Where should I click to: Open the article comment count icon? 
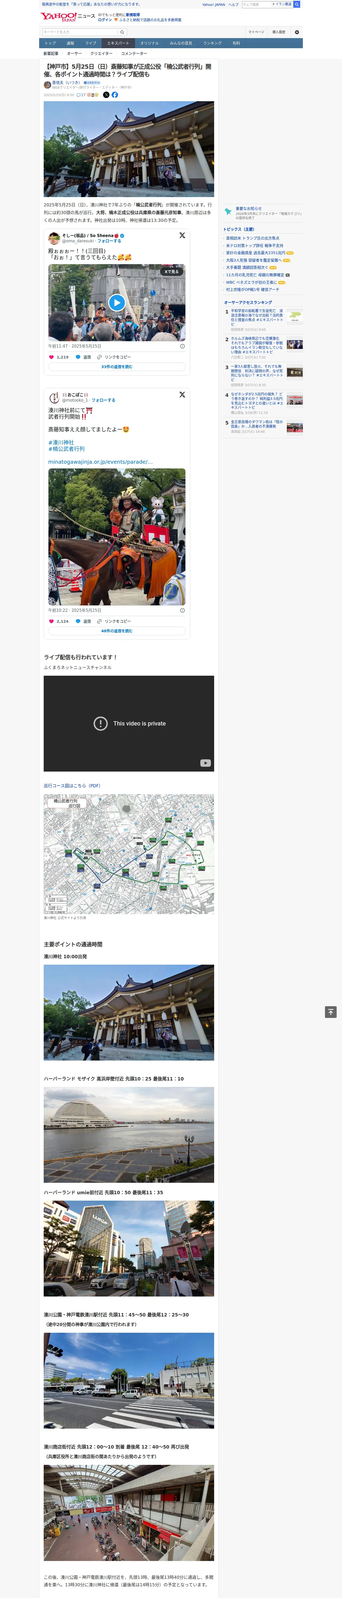81,95
